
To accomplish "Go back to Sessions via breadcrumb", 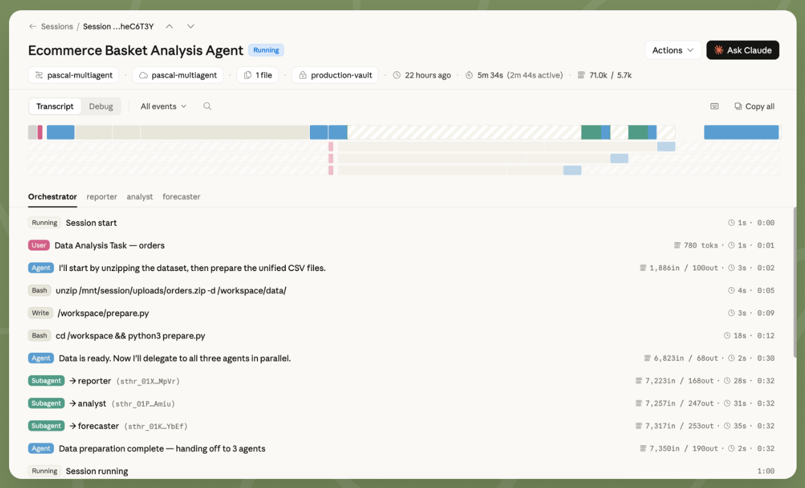I will [x=57, y=26].
